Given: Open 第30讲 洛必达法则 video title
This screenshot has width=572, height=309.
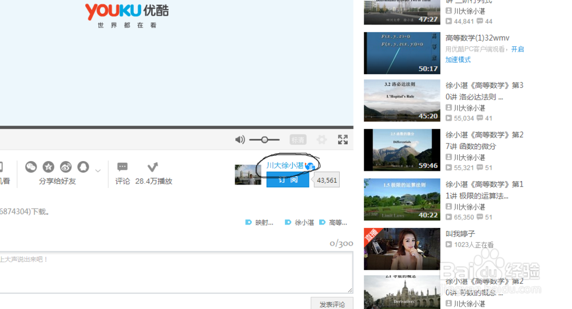Looking at the screenshot, I should point(484,91).
